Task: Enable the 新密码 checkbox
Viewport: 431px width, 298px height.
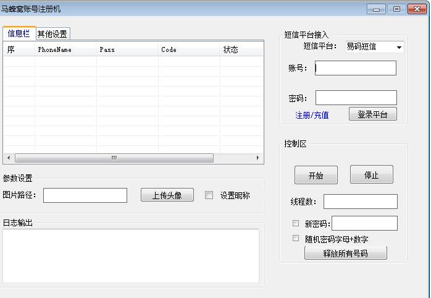Action: click(x=296, y=223)
